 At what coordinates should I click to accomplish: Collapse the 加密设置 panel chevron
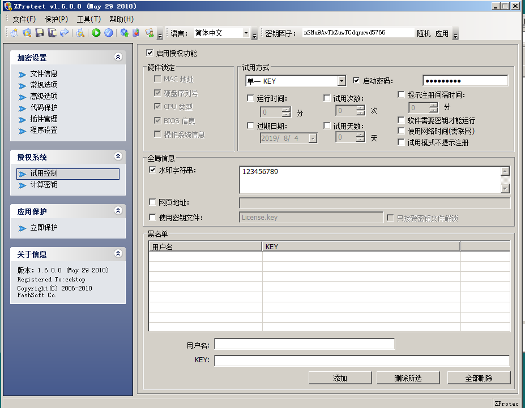pos(118,57)
